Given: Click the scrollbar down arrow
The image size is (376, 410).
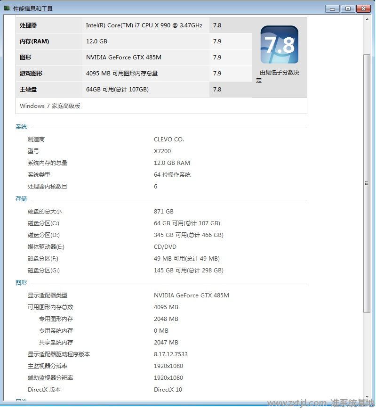Looking at the screenshot, I should [367, 397].
